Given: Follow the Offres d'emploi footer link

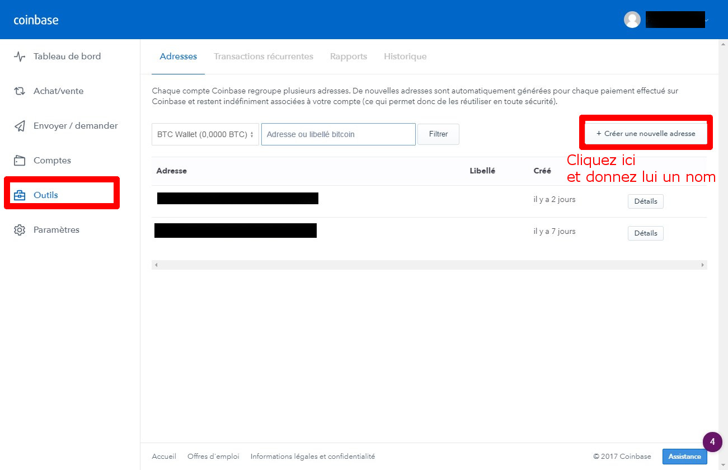Looking at the screenshot, I should pyautogui.click(x=213, y=457).
